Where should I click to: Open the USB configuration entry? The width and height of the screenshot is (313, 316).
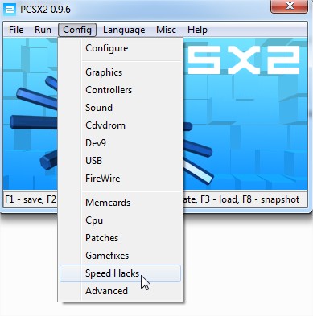tap(120, 161)
